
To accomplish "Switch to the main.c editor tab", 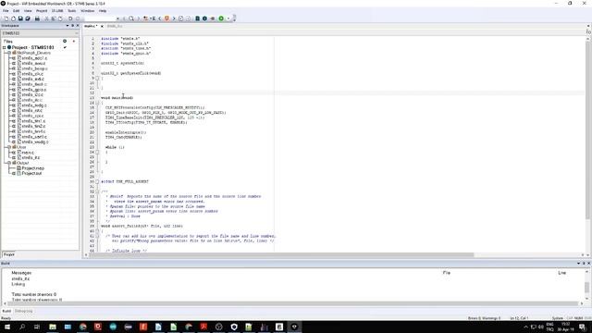I will click(91, 26).
